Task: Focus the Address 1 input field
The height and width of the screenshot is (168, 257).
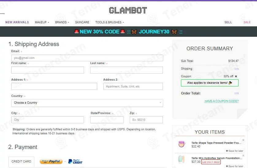Action: tap(54, 86)
